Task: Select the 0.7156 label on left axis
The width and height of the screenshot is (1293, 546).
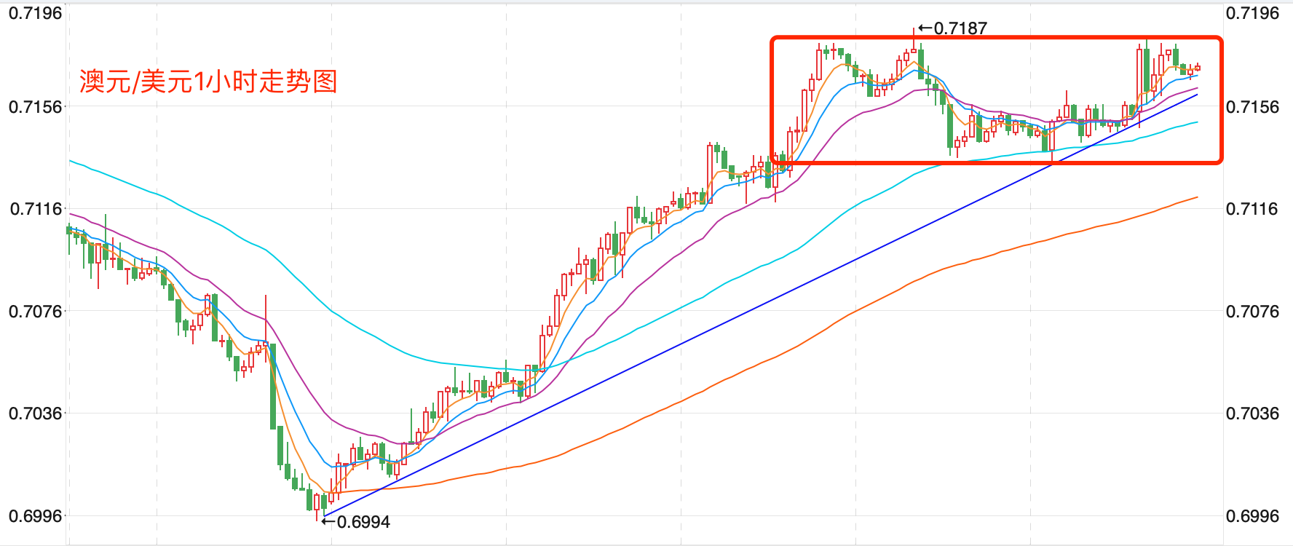Action: click(x=35, y=107)
